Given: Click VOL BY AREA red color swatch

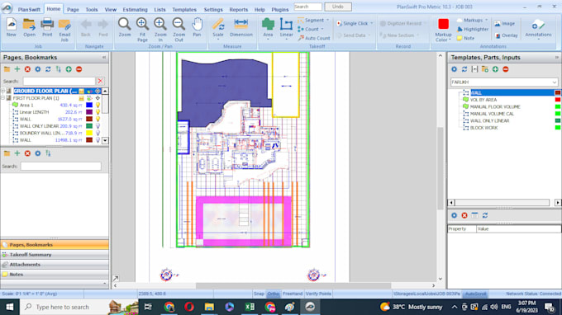Looking at the screenshot, I should point(558,100).
